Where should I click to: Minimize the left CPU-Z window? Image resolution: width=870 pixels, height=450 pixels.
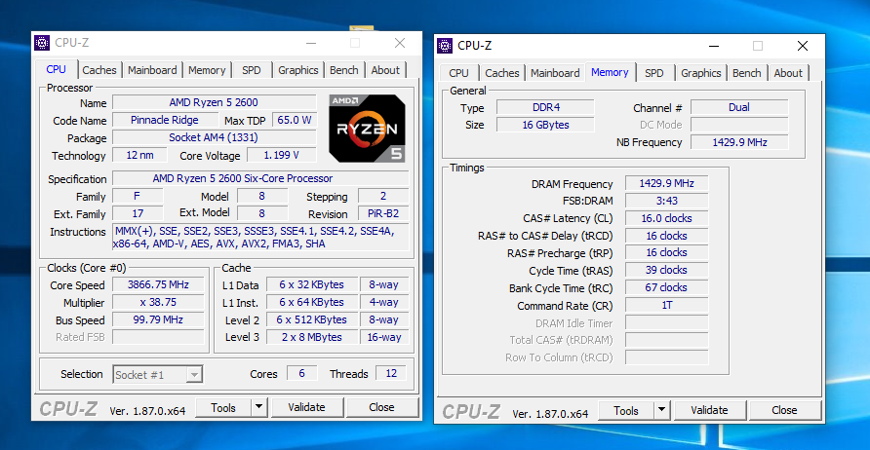tap(311, 43)
